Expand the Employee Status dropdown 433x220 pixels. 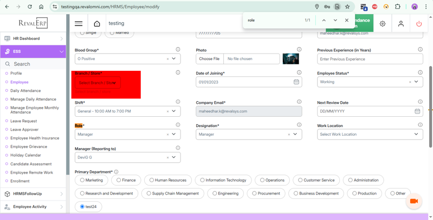coord(416,82)
